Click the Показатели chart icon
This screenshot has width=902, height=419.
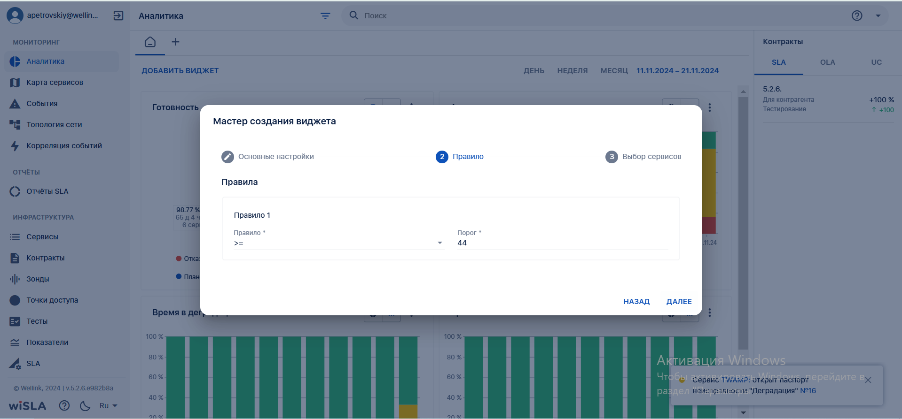coord(15,343)
